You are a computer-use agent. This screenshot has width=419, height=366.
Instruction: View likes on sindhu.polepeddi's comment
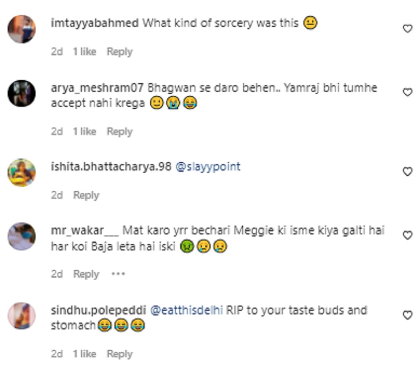tap(84, 354)
